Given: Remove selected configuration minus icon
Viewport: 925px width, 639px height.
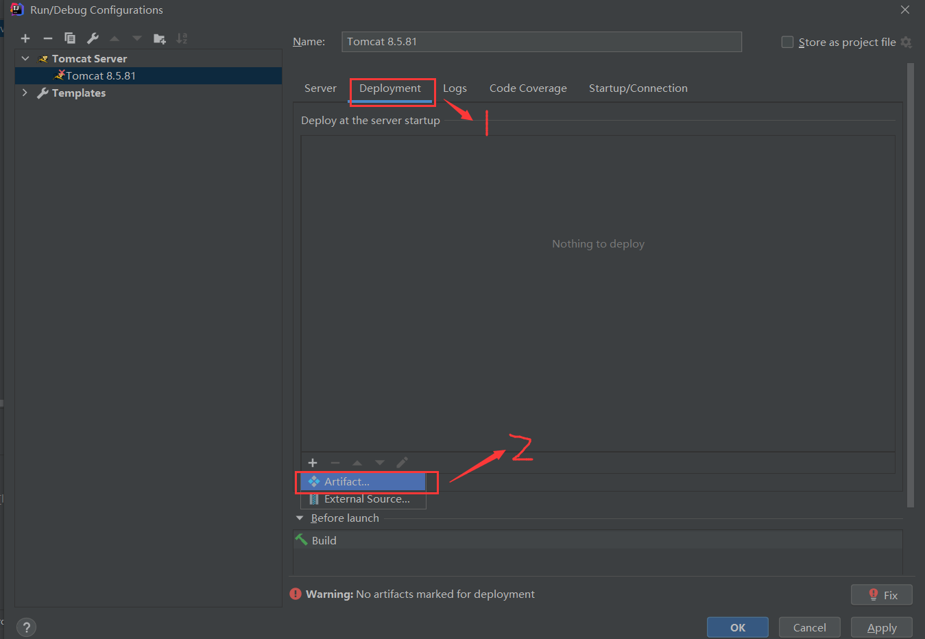Looking at the screenshot, I should pos(48,38).
